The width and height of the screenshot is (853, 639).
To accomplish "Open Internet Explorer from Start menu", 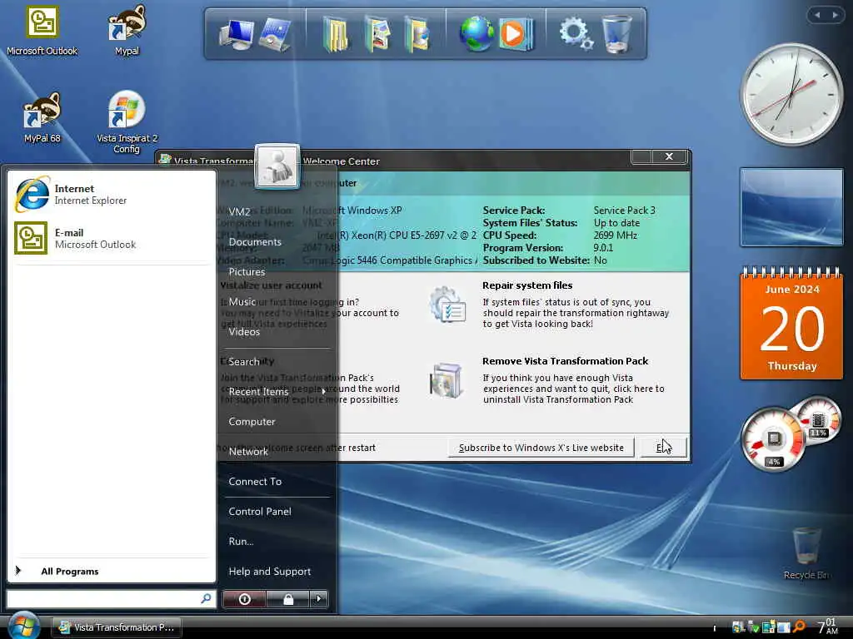I will coord(112,194).
